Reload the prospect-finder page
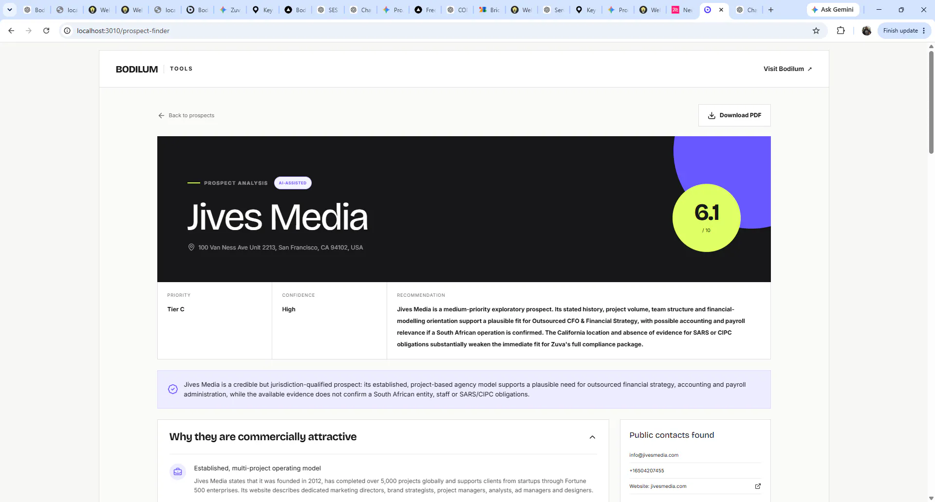Viewport: 935px width, 502px height. [46, 31]
